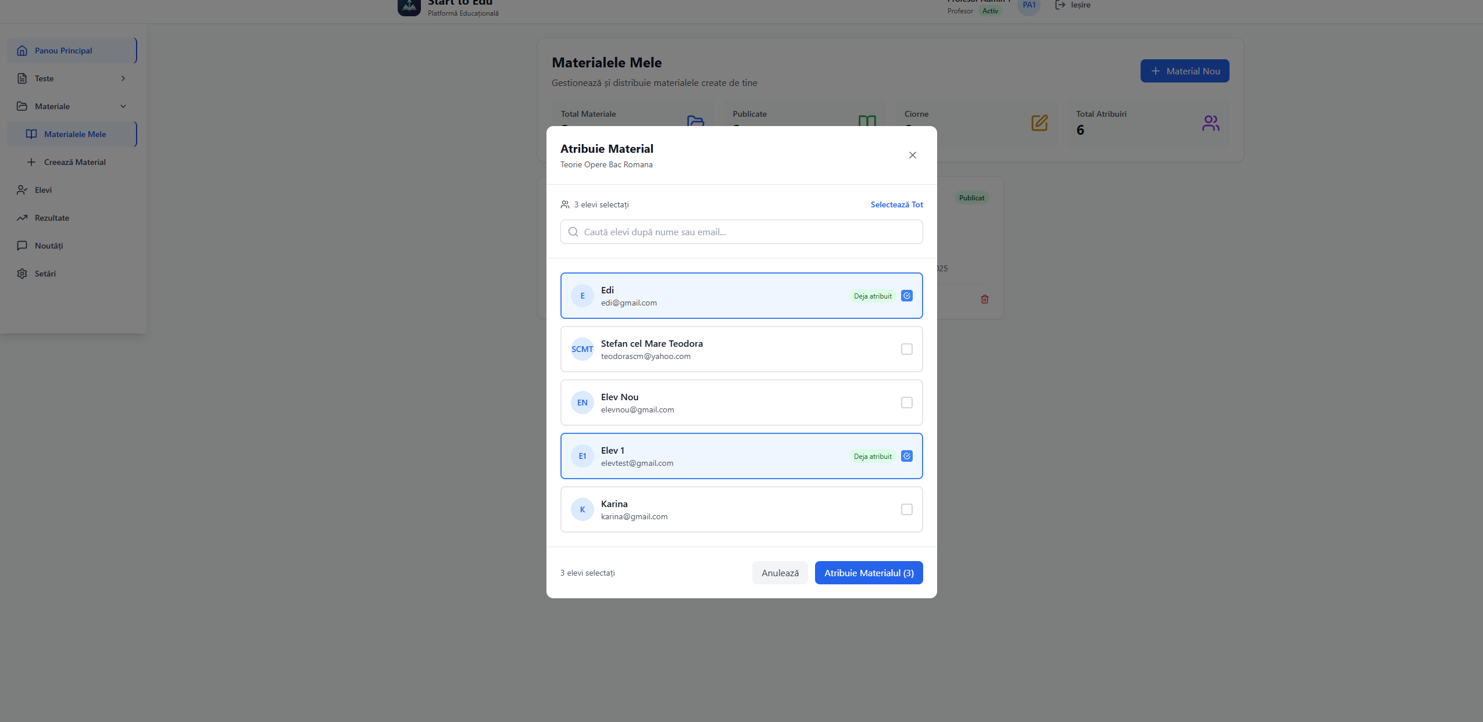Click the Materiale folder icon
This screenshot has height=722, width=1483.
click(22, 106)
